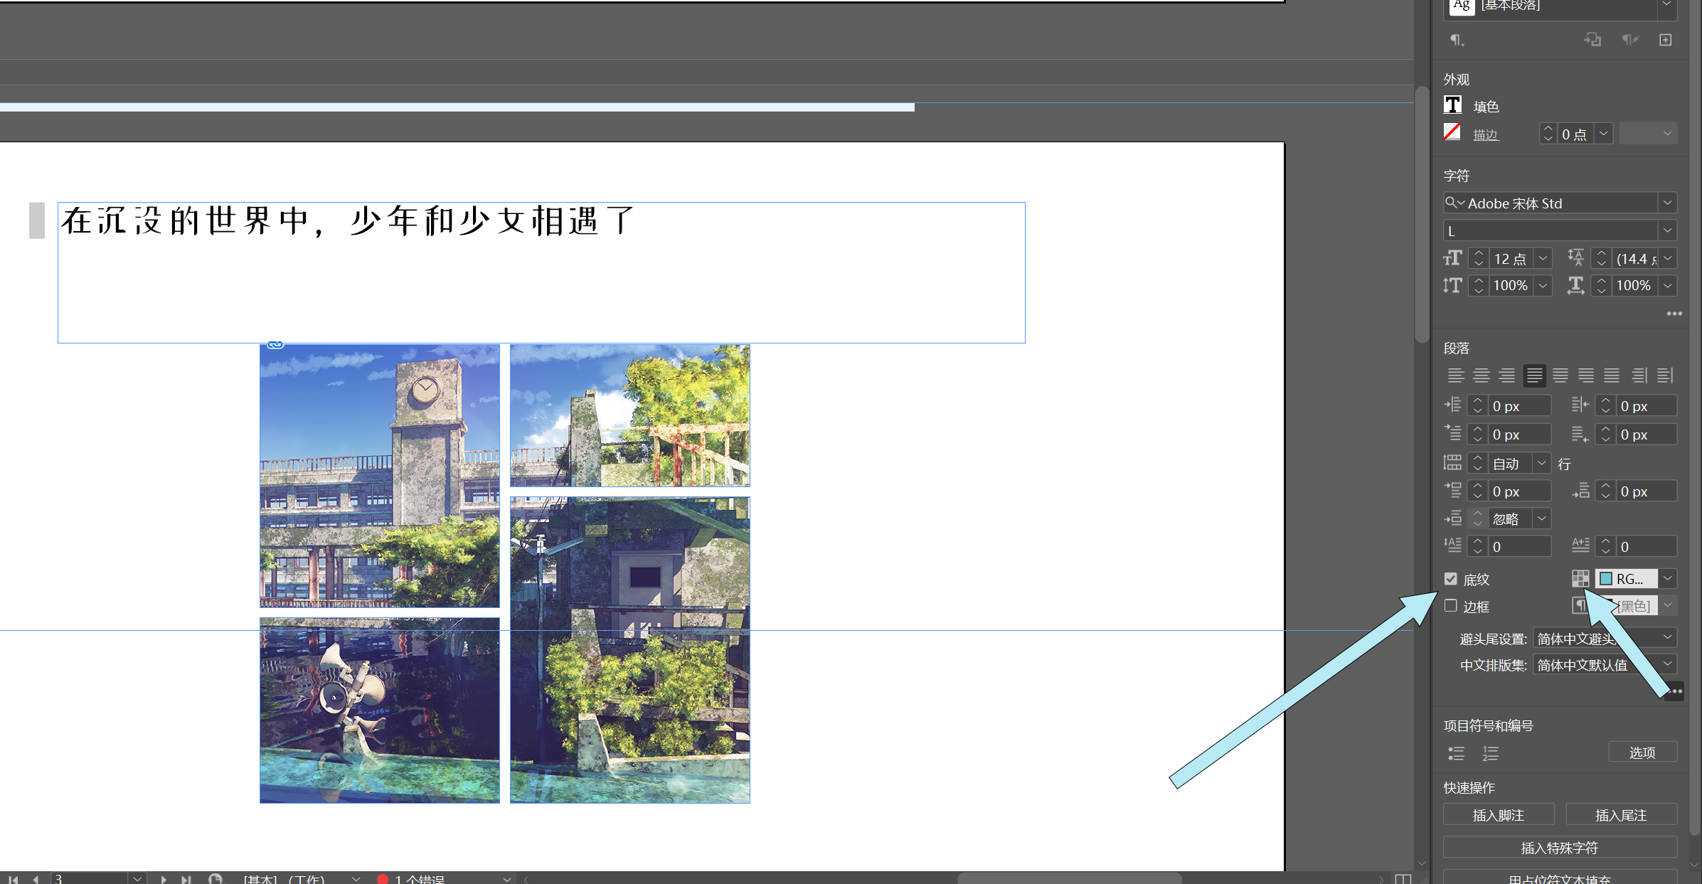Open shading options grid icon
This screenshot has height=884, width=1702.
coord(1580,579)
